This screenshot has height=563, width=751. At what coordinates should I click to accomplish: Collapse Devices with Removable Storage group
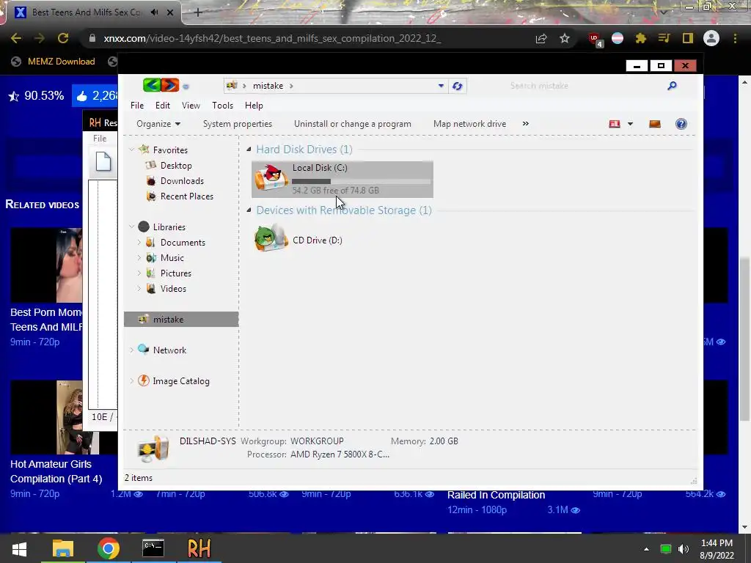pyautogui.click(x=249, y=210)
